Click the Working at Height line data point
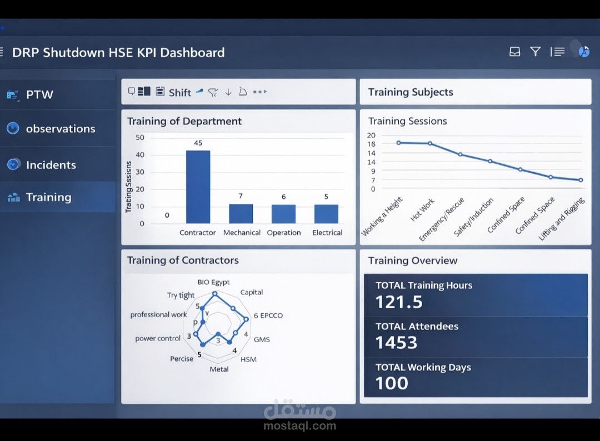Viewport: 600px width, 441px height. (x=399, y=143)
